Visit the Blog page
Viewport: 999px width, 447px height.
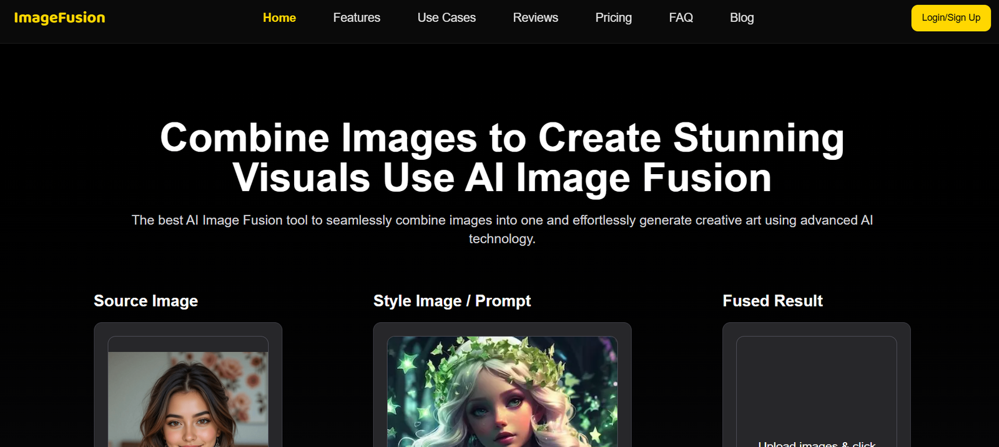pos(742,17)
